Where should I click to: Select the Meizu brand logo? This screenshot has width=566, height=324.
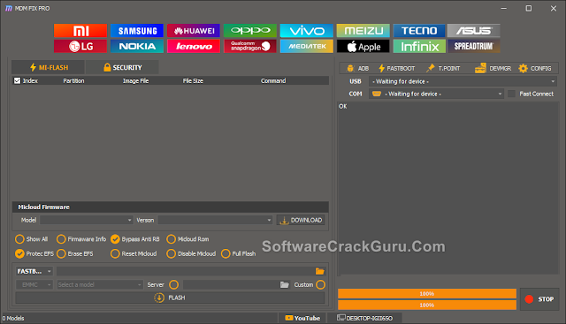coord(363,31)
